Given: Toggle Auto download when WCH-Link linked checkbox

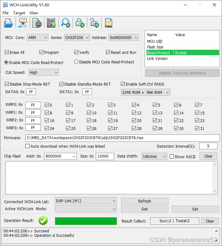Looking at the screenshot, I should pyautogui.click(x=27, y=146).
